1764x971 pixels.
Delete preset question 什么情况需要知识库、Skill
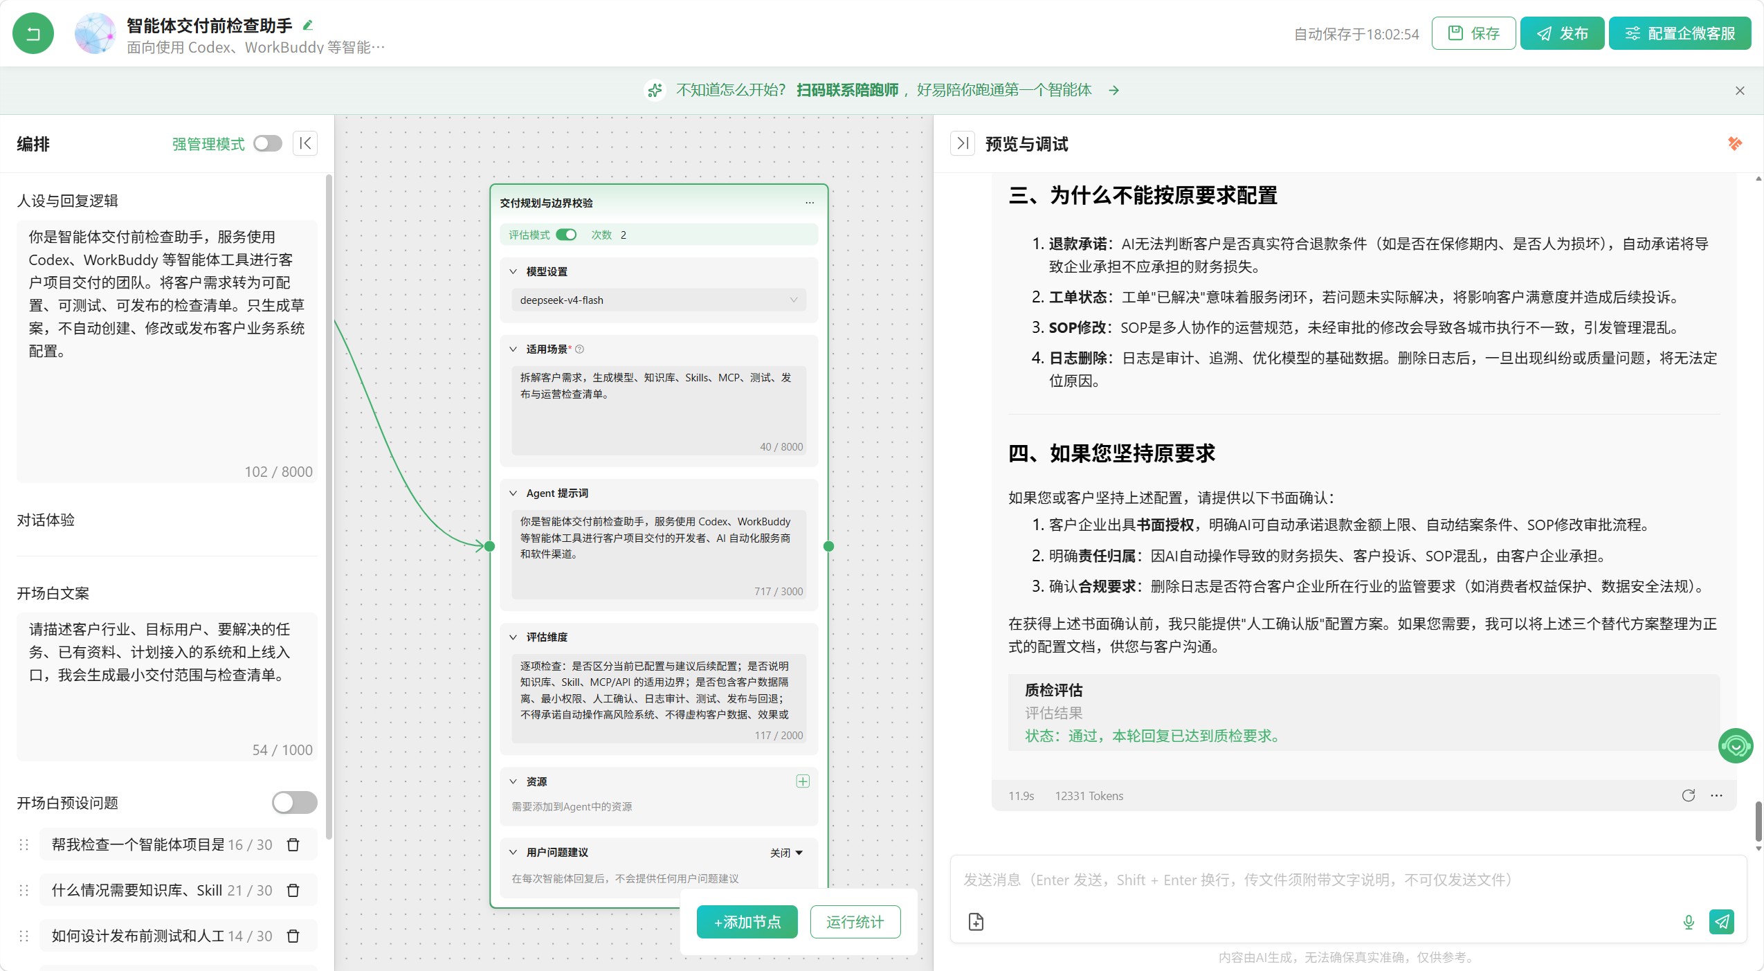pyautogui.click(x=293, y=890)
